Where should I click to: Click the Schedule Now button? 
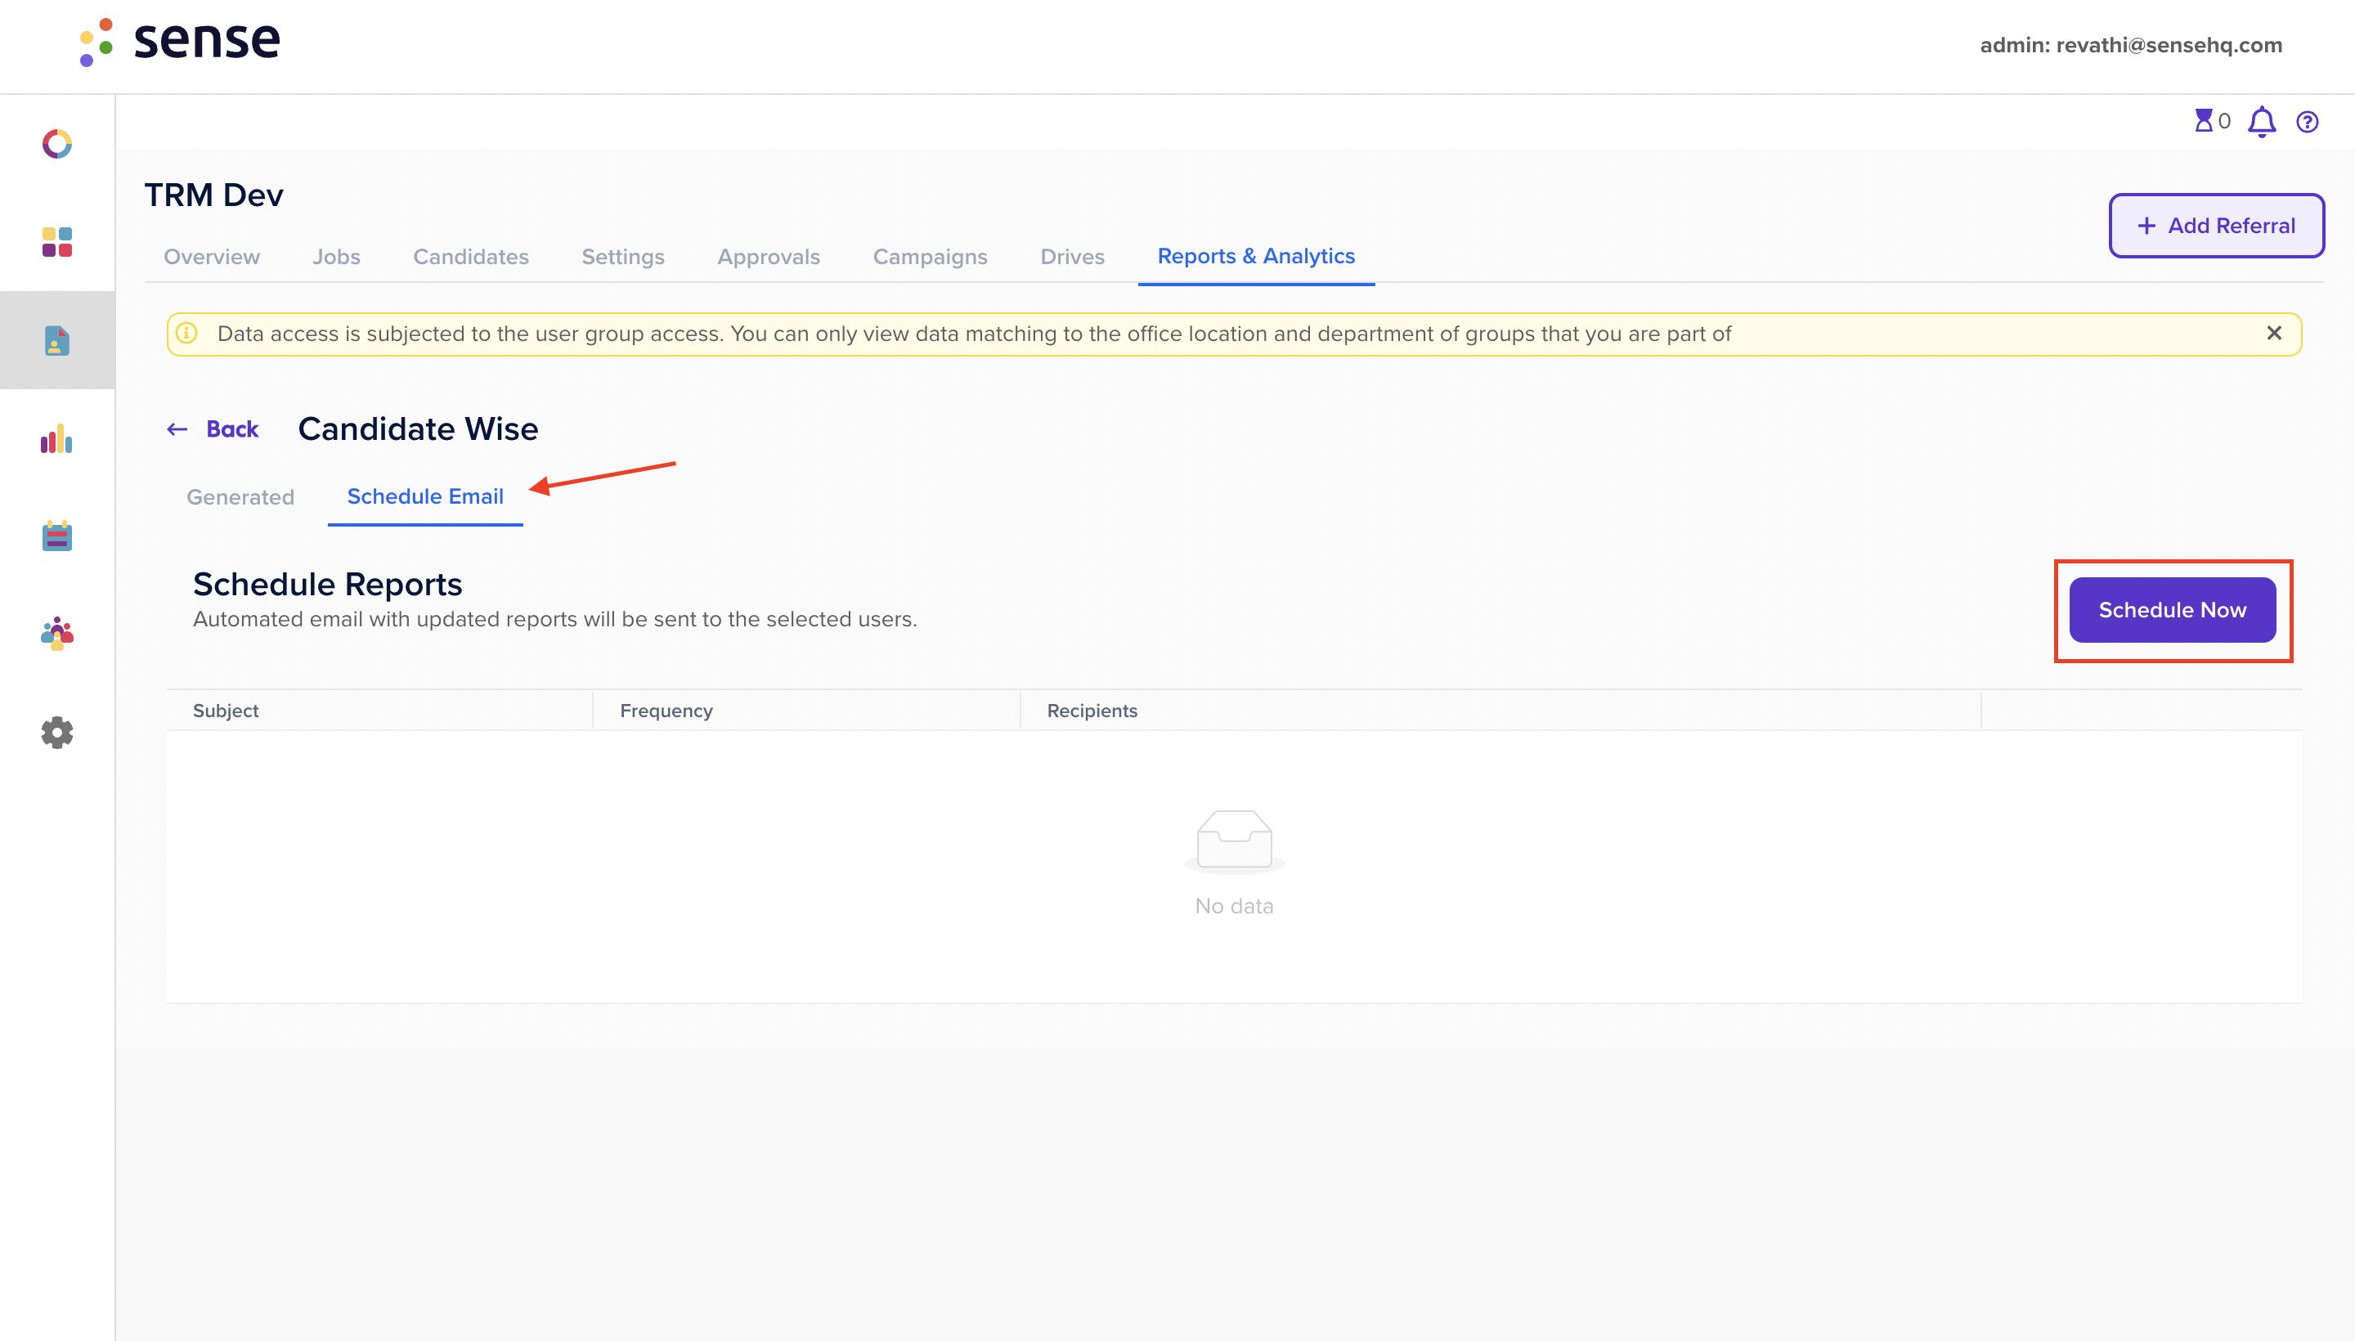(x=2172, y=610)
